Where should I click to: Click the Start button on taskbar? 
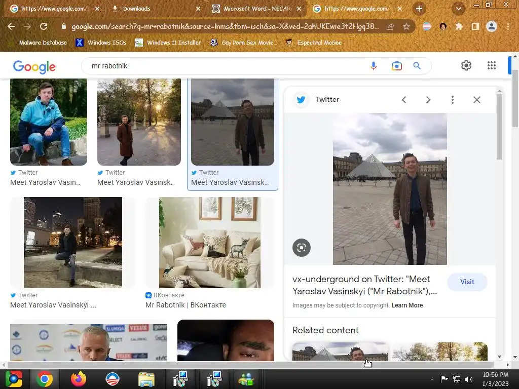[14, 379]
